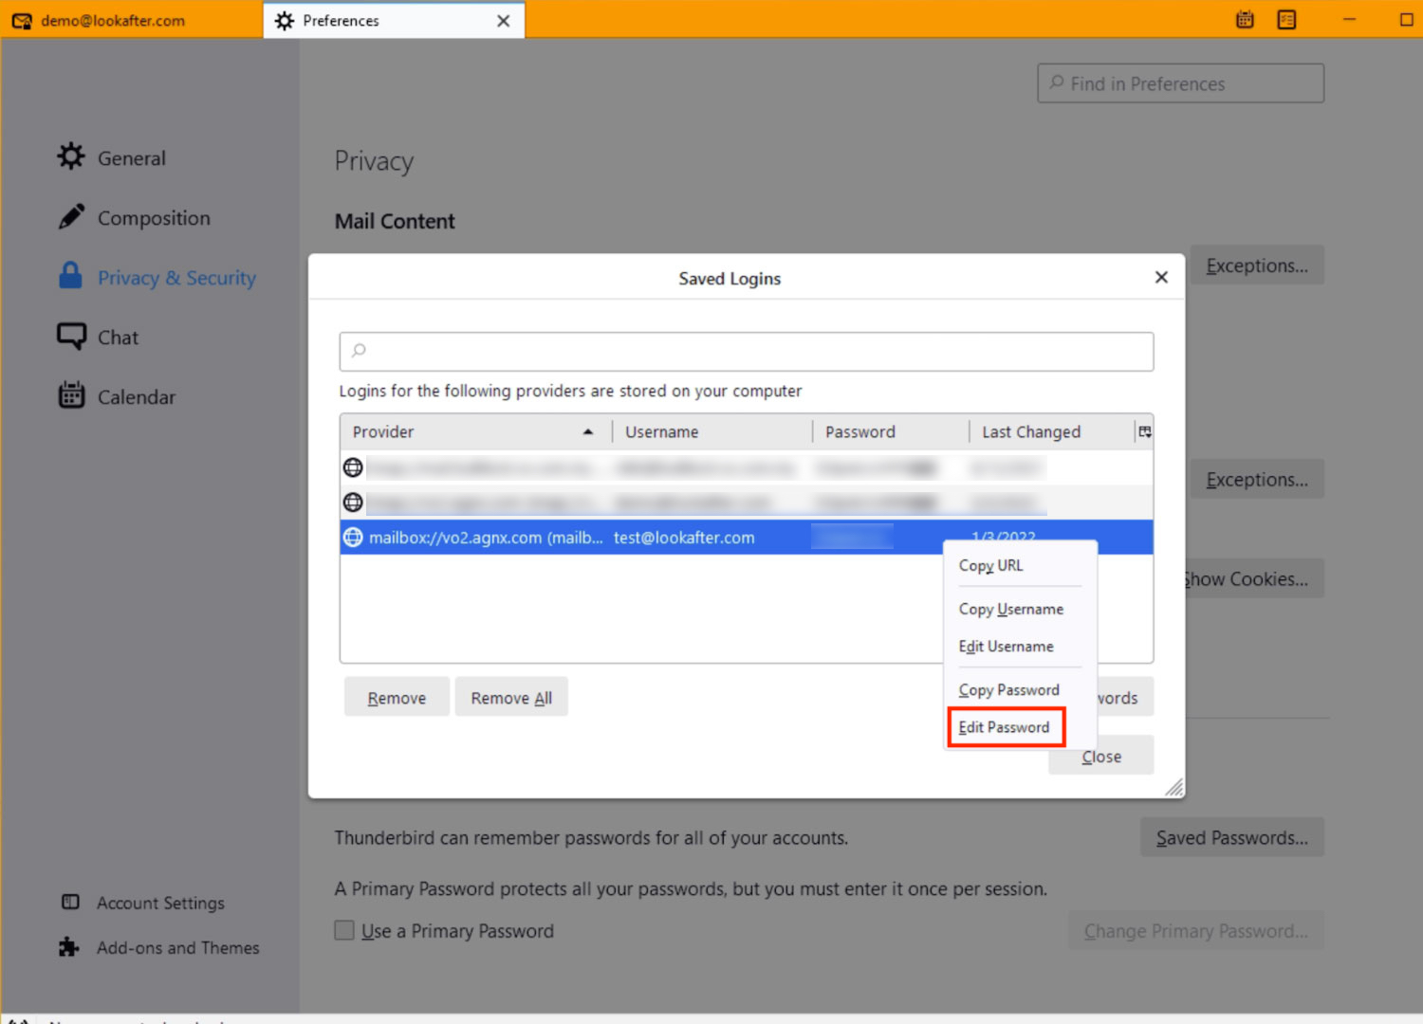The width and height of the screenshot is (1423, 1024).
Task: Click the Account Settings icon
Action: 70,902
